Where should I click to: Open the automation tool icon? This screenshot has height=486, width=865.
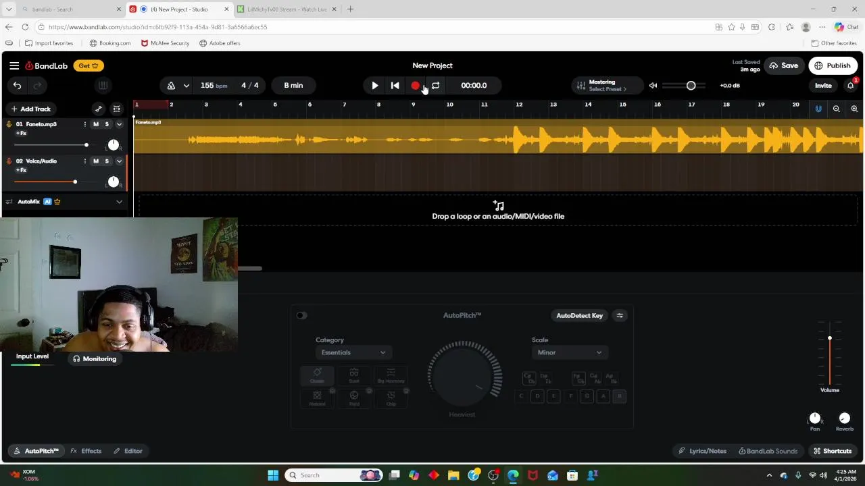pos(99,109)
